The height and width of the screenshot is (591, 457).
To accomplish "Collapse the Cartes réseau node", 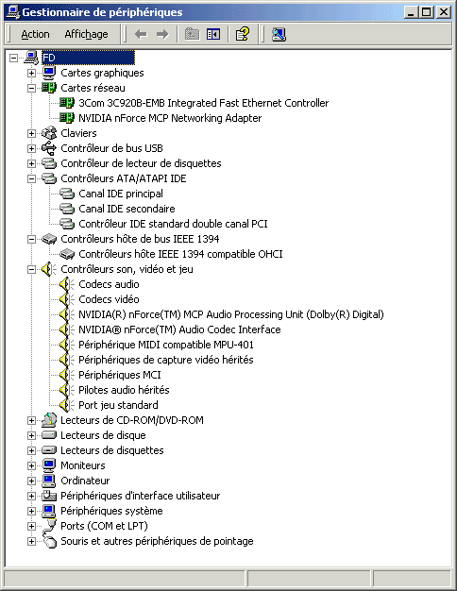I will pos(32,88).
